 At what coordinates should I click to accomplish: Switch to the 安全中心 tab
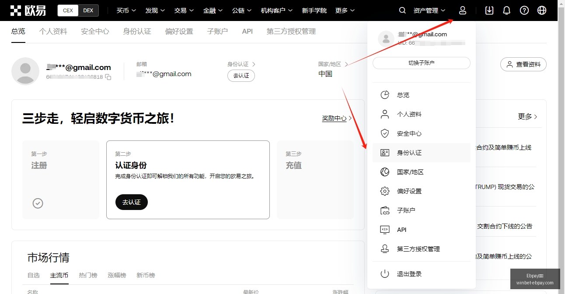(x=95, y=31)
